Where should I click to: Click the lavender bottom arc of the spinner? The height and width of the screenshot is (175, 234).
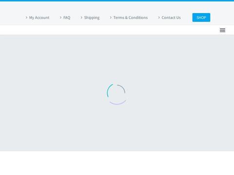(x=117, y=103)
